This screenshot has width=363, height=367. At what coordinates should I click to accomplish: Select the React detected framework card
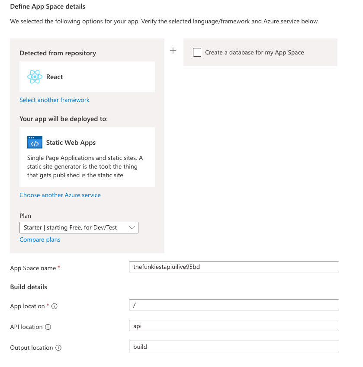click(x=87, y=77)
